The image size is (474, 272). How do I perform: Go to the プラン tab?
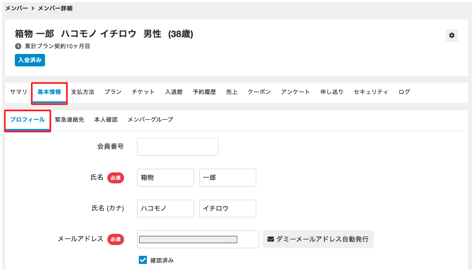(113, 92)
